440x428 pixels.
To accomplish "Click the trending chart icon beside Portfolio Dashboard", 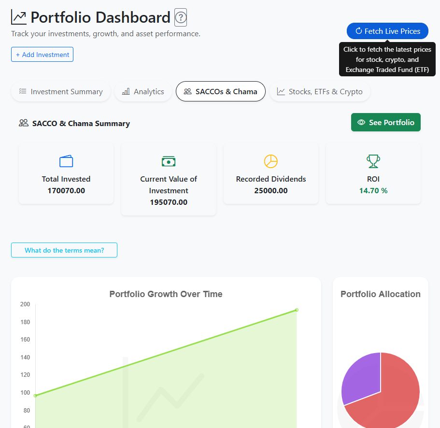I will 19,18.
